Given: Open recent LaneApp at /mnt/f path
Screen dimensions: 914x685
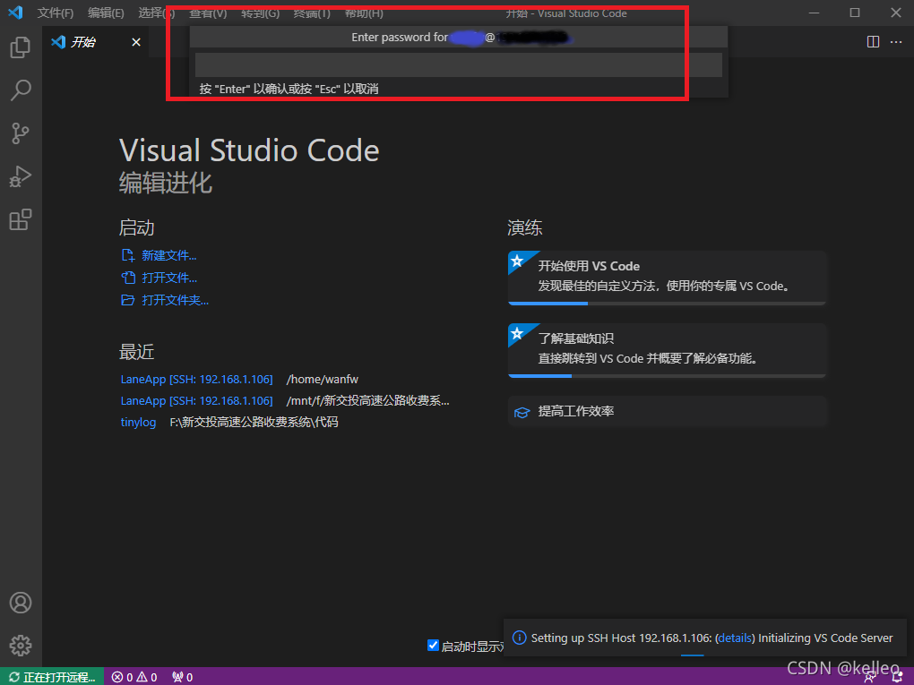Looking at the screenshot, I should [196, 401].
